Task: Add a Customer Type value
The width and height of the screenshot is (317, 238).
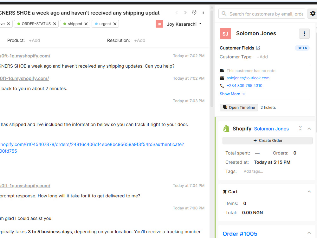Action: 262,57
